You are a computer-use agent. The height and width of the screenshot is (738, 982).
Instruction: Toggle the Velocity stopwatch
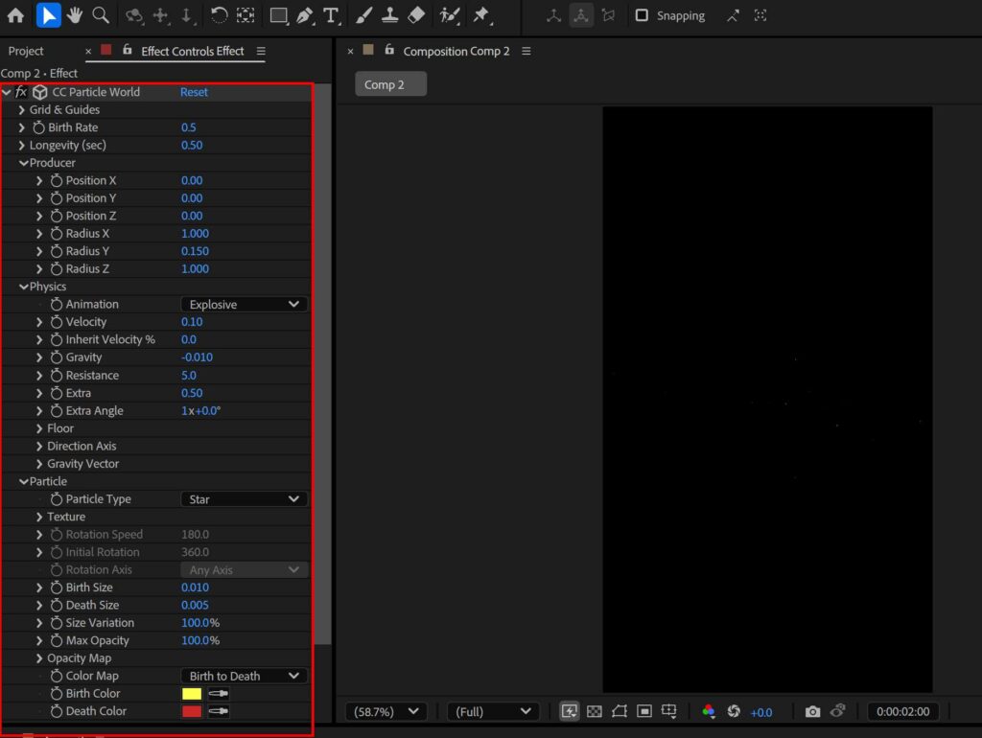click(57, 322)
